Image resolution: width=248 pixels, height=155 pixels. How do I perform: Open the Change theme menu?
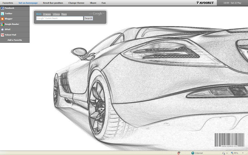(76, 3)
